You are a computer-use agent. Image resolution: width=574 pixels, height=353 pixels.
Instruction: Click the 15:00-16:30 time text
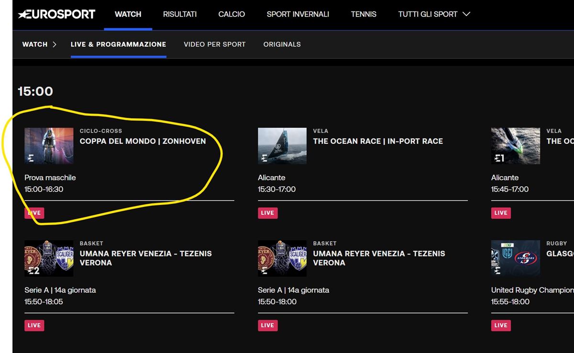pyautogui.click(x=44, y=189)
